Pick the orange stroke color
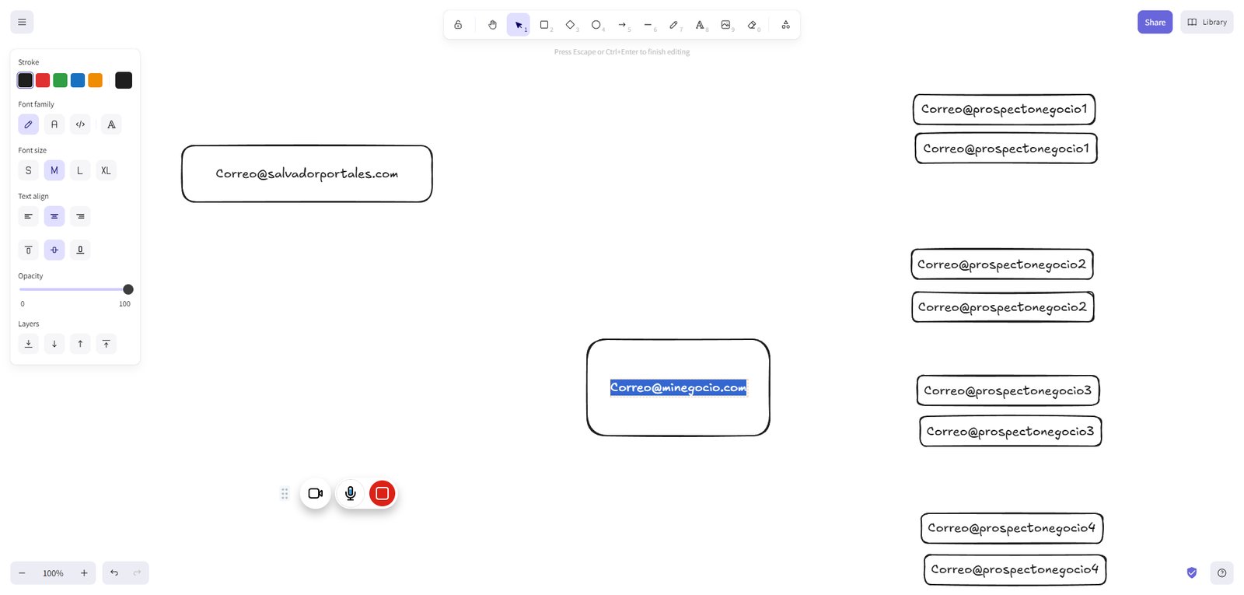Image resolution: width=1244 pixels, height=595 pixels. [x=96, y=80]
